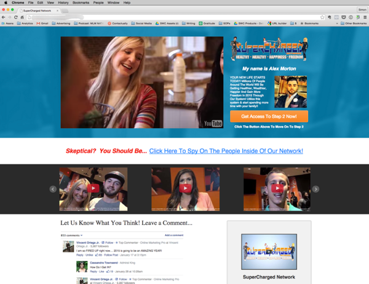Open the Bookmarks menu in the menu bar
The height and width of the screenshot is (284, 369).
click(x=82, y=2)
